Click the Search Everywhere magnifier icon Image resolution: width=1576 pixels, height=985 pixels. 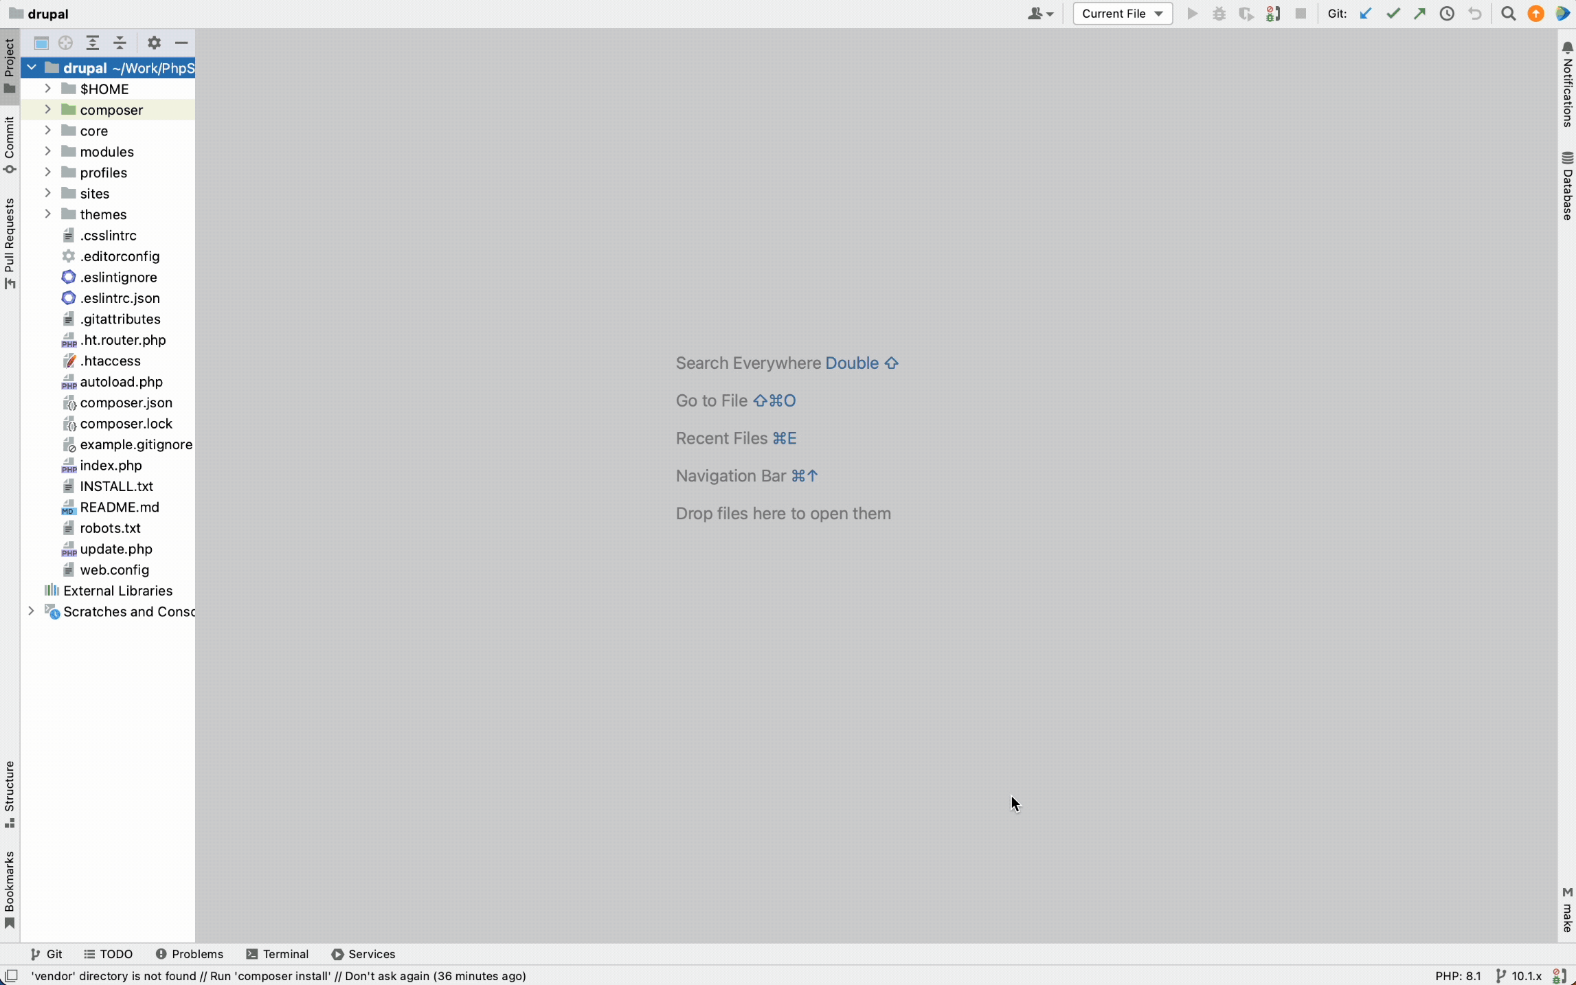point(1508,14)
